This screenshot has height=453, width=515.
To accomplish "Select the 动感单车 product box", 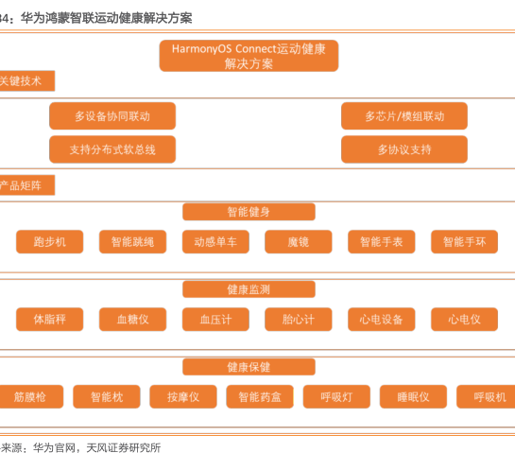I will [x=215, y=241].
